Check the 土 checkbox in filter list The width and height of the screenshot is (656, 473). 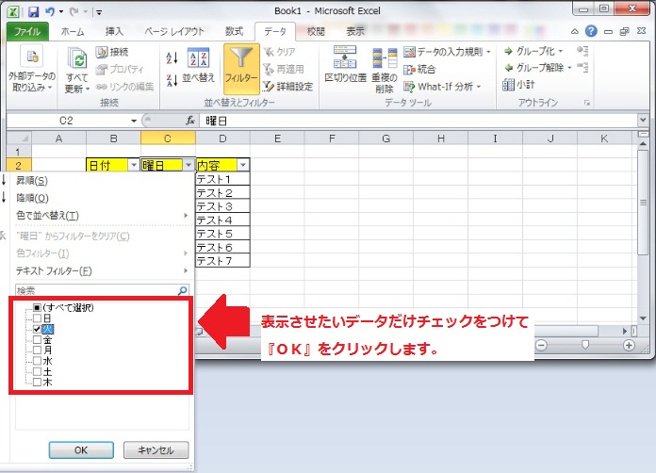pos(37,371)
